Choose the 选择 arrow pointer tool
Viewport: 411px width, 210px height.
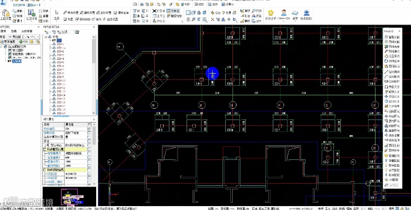pyautogui.click(x=56, y=13)
